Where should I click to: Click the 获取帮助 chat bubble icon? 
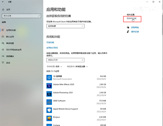128,27
